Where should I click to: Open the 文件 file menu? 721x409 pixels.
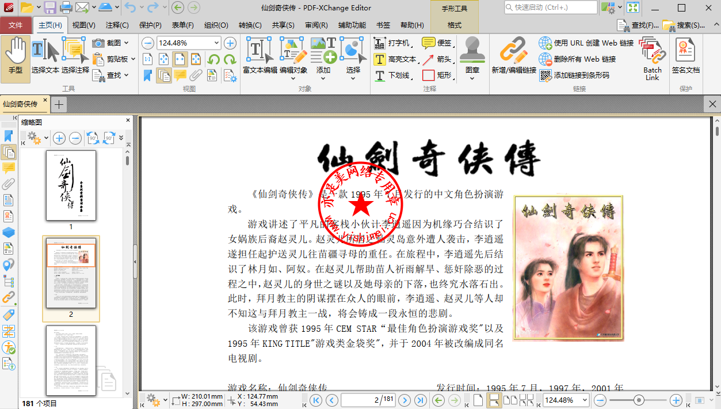(16, 25)
